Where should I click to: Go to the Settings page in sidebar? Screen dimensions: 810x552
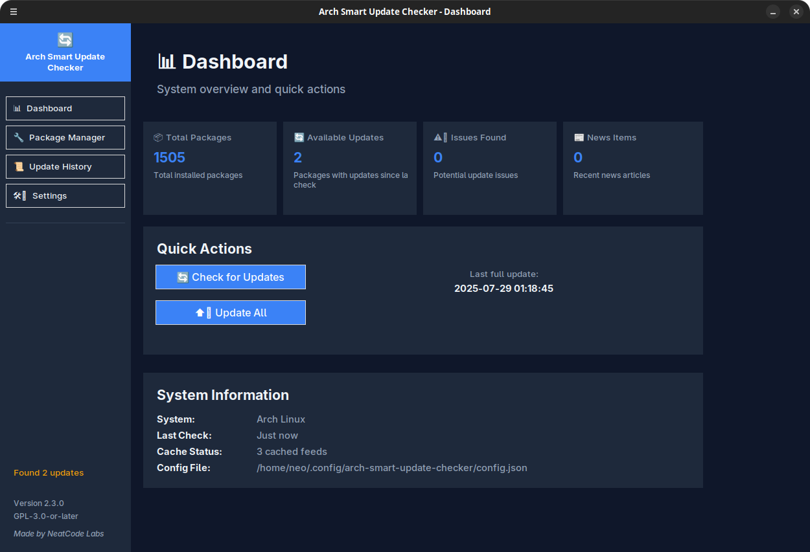(x=65, y=196)
